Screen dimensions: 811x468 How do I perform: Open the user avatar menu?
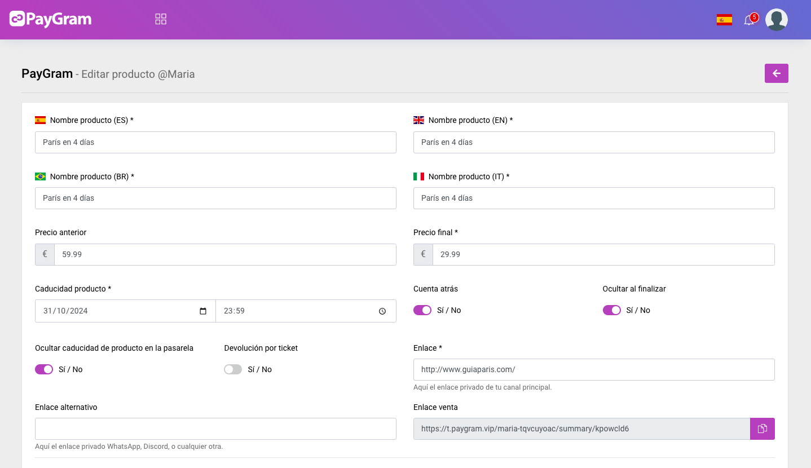coord(777,20)
